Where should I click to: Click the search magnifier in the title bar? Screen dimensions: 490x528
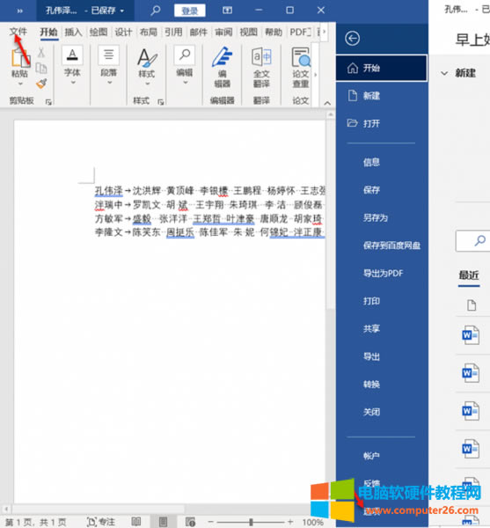point(156,11)
